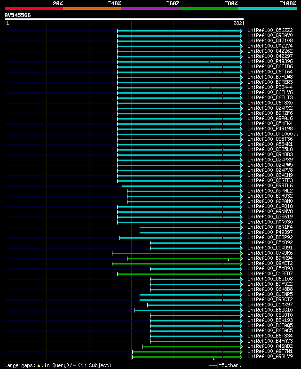This screenshot has width=301, height=369.
Task: Select the AV545566 query name
Action: [x=18, y=15]
